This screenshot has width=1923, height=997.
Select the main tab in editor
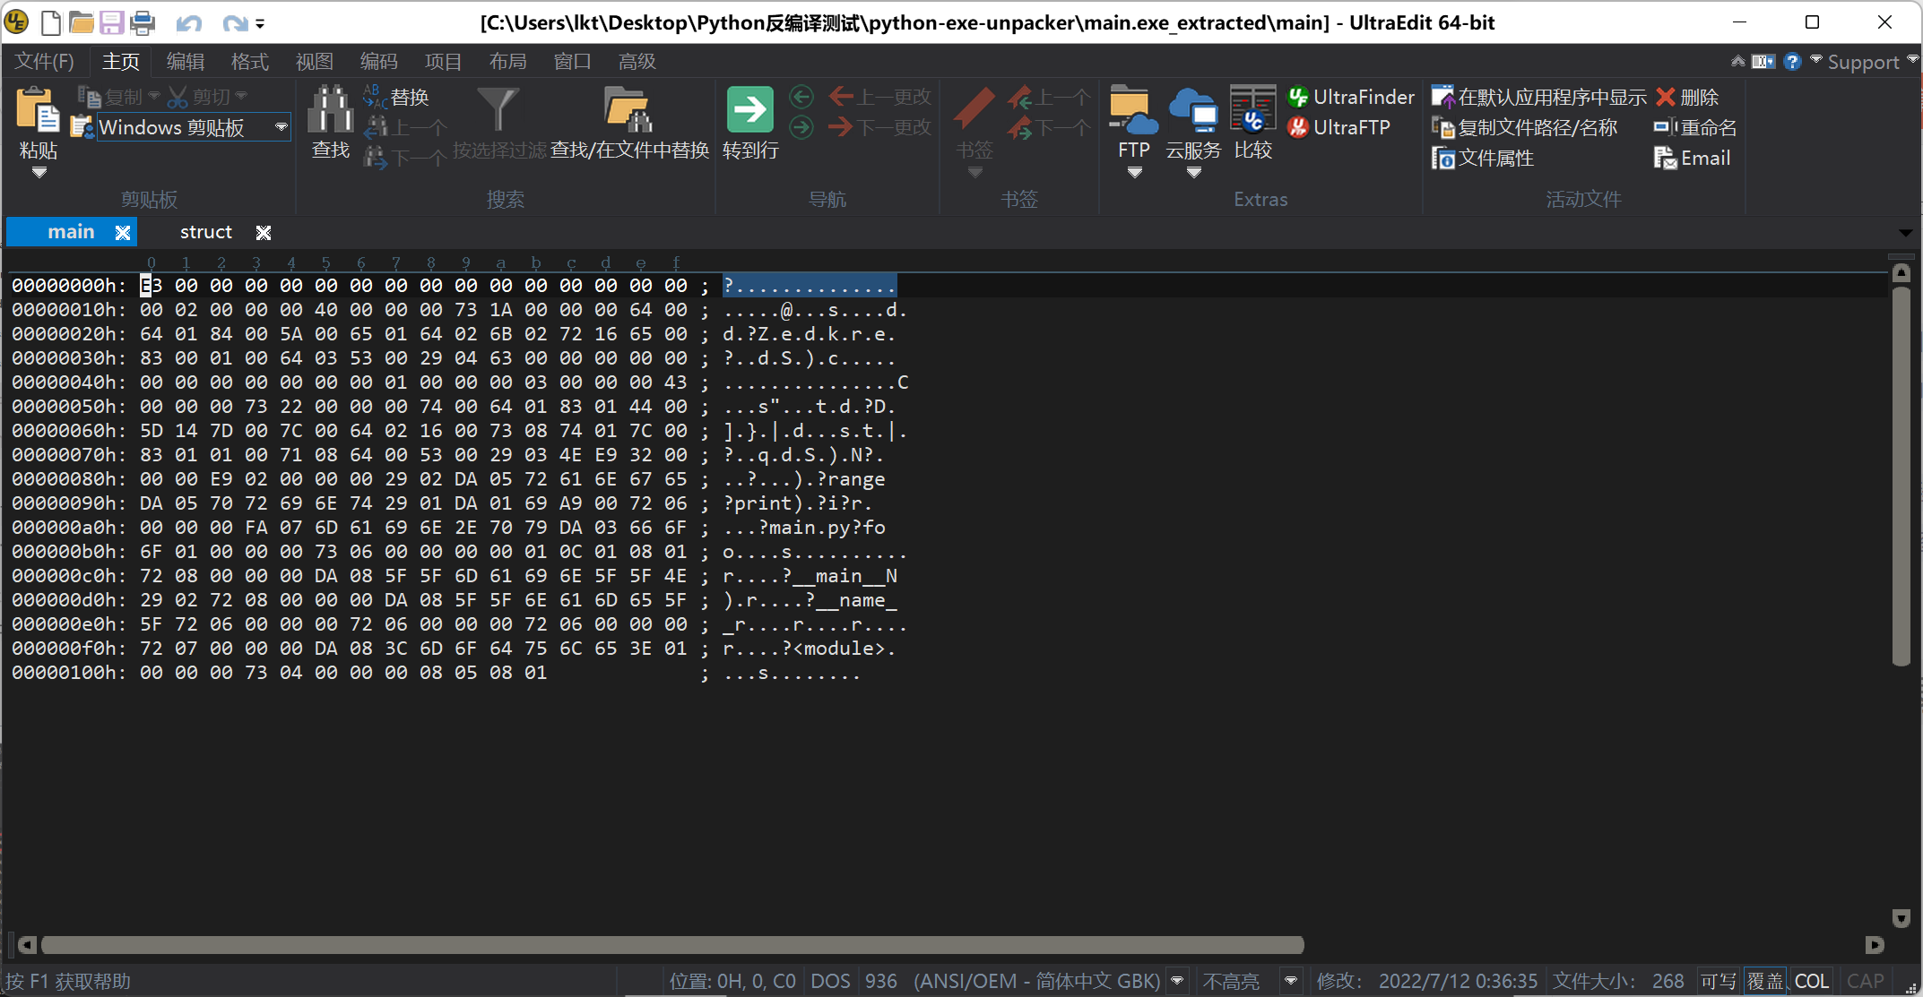coord(70,232)
